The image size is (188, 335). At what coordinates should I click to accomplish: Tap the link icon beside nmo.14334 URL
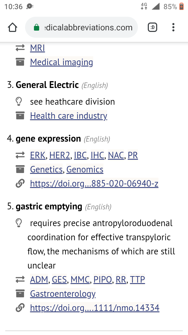coord(20,308)
